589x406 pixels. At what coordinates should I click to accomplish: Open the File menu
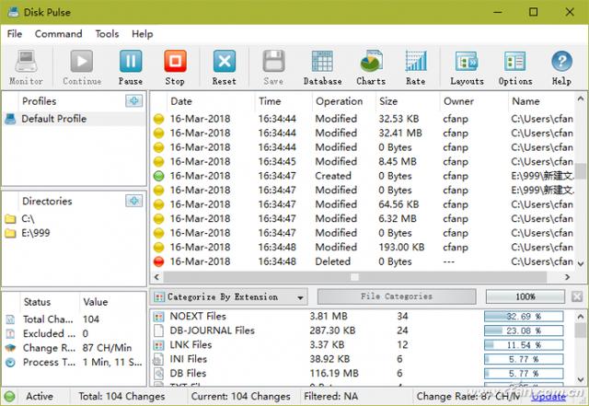click(x=15, y=34)
